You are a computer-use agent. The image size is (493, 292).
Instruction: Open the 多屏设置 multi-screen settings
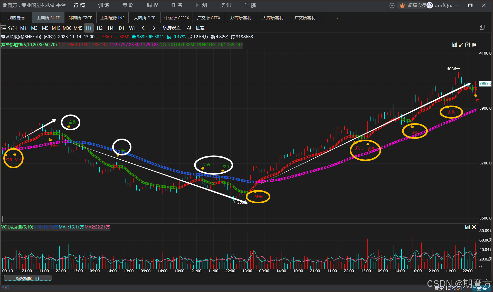[172, 28]
